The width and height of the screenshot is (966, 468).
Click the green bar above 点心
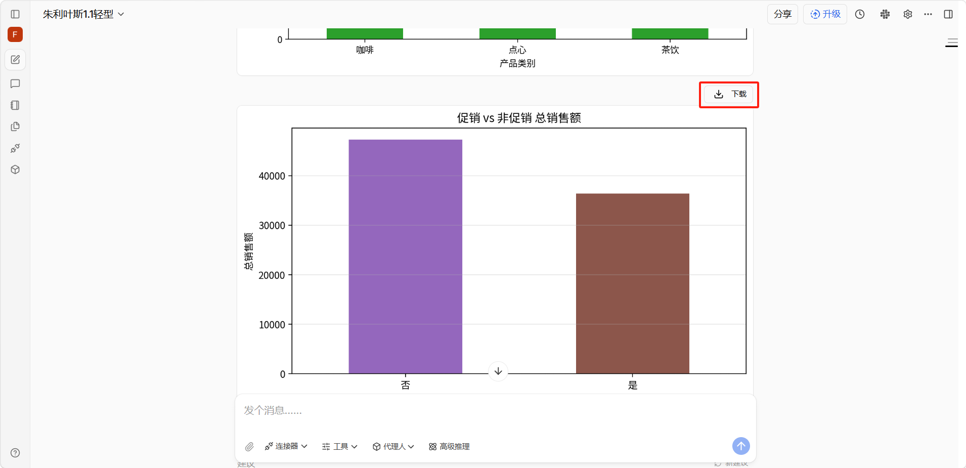[517, 33]
